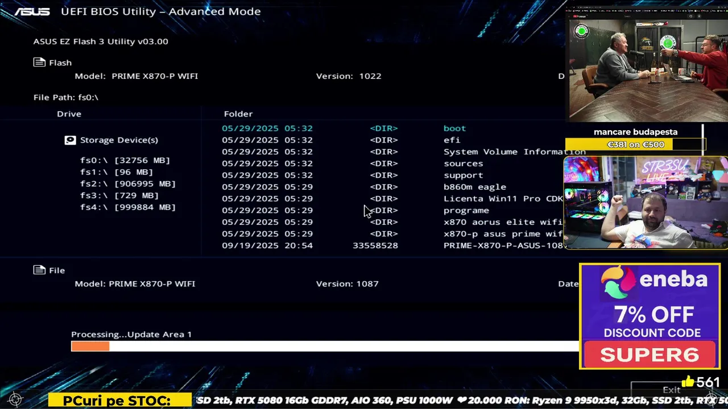Click the SUPER6 discount code banner

click(650, 354)
